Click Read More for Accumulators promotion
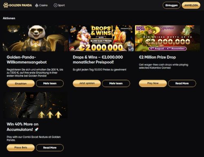This screenshot has height=157, width=204. pos(50,148)
